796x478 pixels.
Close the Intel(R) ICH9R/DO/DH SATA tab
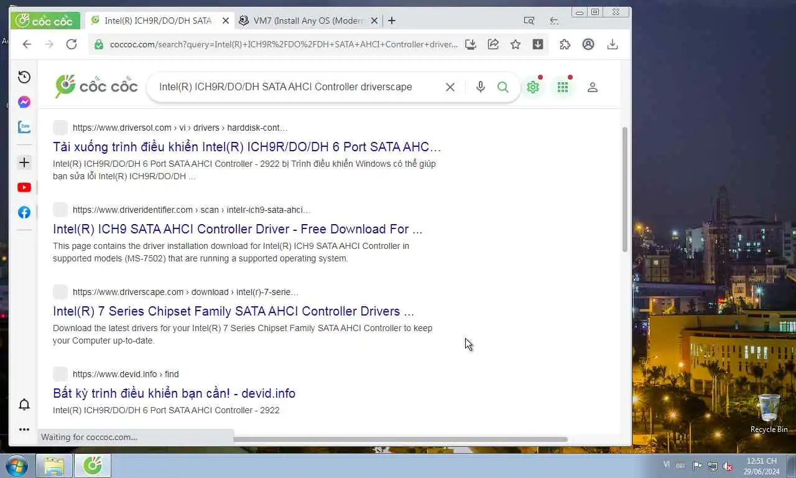[226, 21]
